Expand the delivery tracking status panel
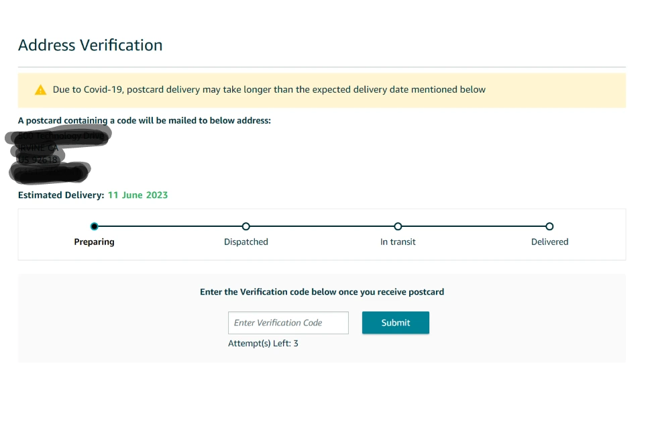646x439 pixels. pos(322,234)
